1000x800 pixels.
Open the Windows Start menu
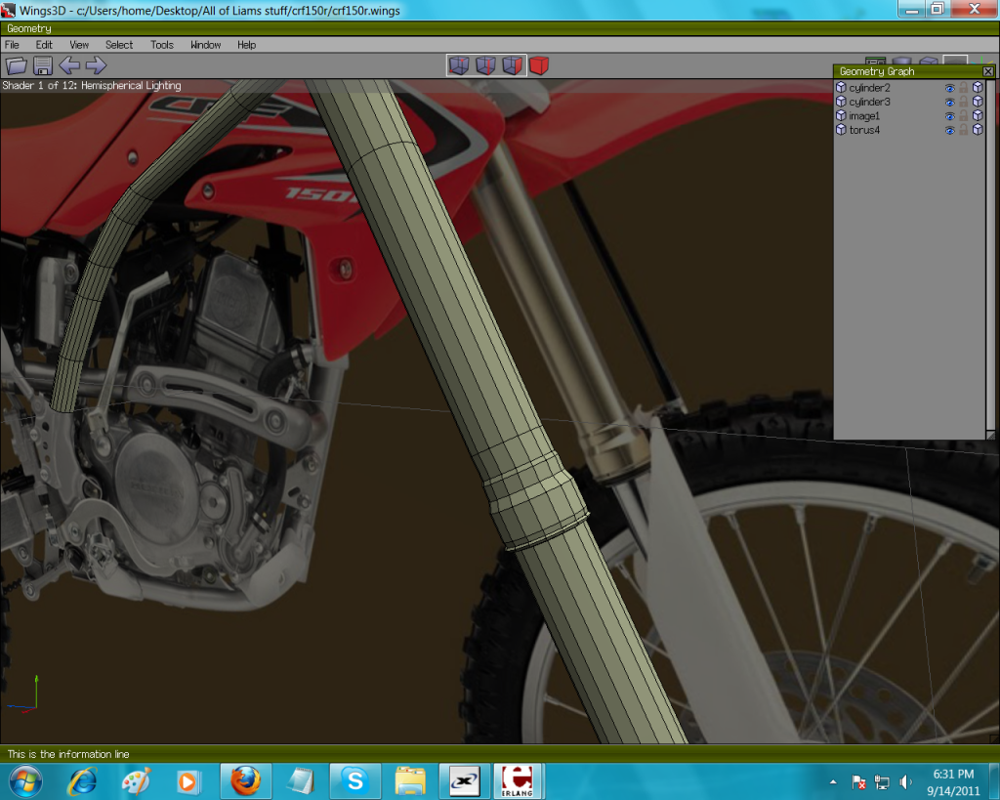[x=25, y=780]
